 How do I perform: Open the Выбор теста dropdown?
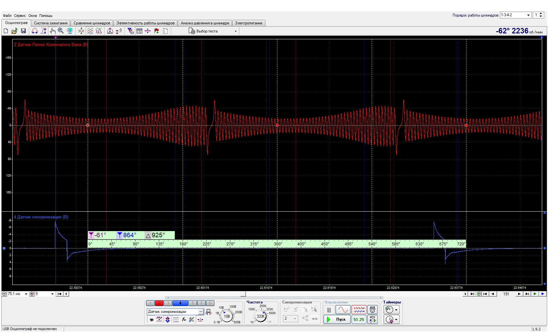[213, 31]
